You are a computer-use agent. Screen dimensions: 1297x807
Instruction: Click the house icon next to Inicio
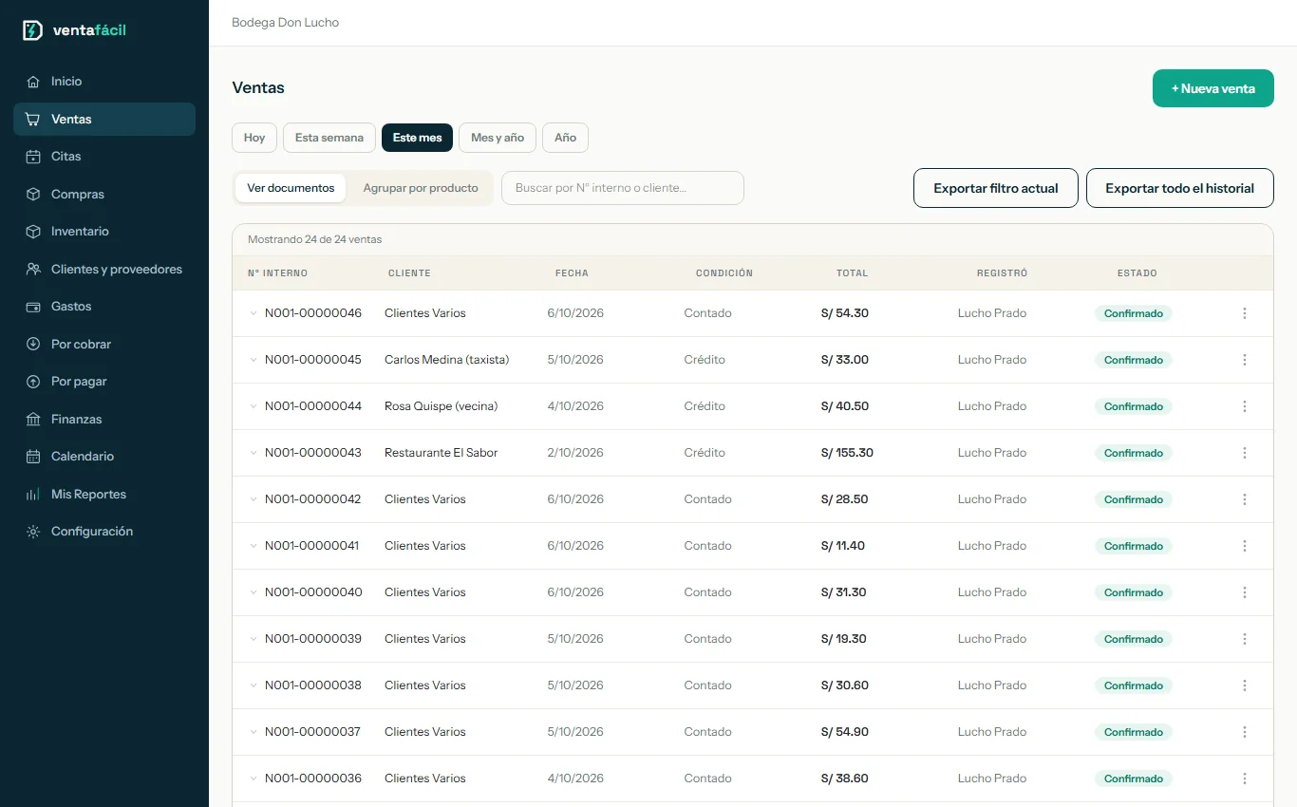coord(33,82)
